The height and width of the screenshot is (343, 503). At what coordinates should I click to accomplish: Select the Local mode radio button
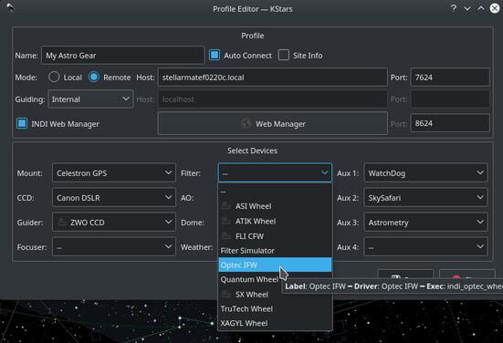click(54, 77)
